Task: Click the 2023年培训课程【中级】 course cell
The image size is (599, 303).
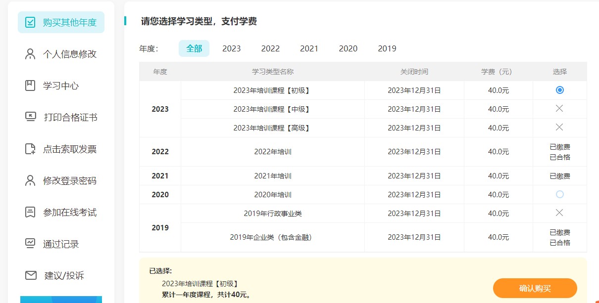Action: (x=272, y=109)
